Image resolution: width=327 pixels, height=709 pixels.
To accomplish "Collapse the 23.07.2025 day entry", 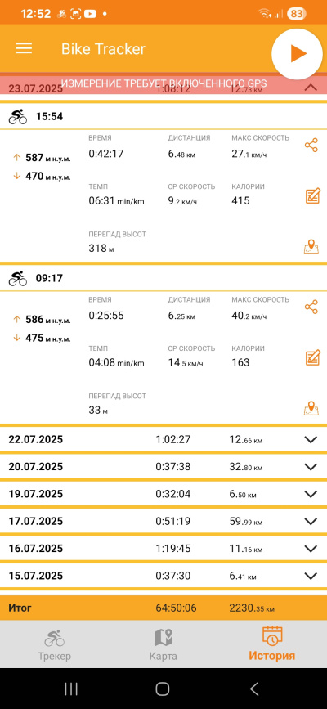I will (311, 88).
